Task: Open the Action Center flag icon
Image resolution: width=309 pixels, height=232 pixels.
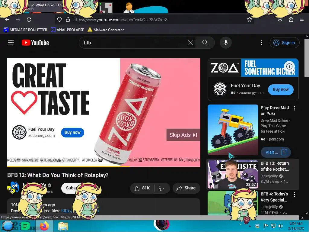Action: point(266,226)
